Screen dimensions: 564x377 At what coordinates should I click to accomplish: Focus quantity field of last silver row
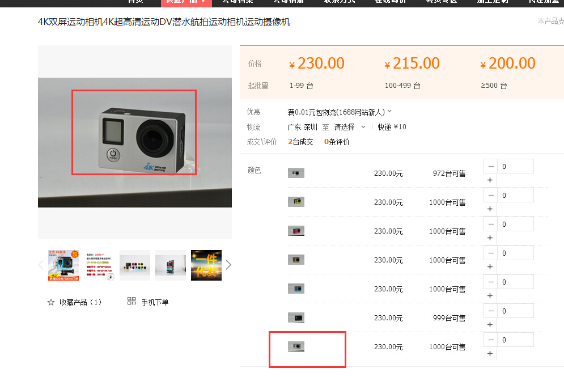click(x=515, y=340)
